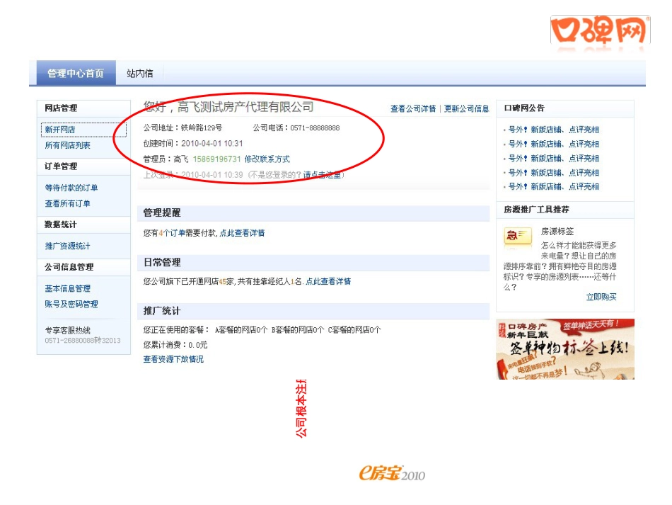Click 立即购买 link
Viewport: 672px width, 505px height.
(x=601, y=297)
